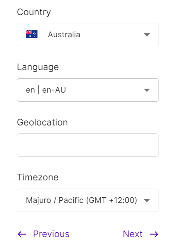Click the Geolocation field label

point(42,122)
